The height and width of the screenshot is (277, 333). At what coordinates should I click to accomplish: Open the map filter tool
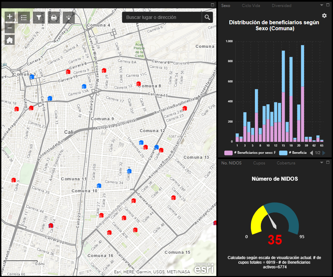(x=39, y=18)
